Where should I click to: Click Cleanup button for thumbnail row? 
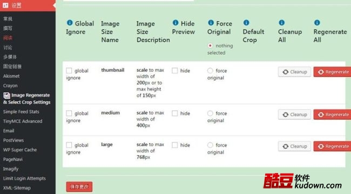(294, 72)
